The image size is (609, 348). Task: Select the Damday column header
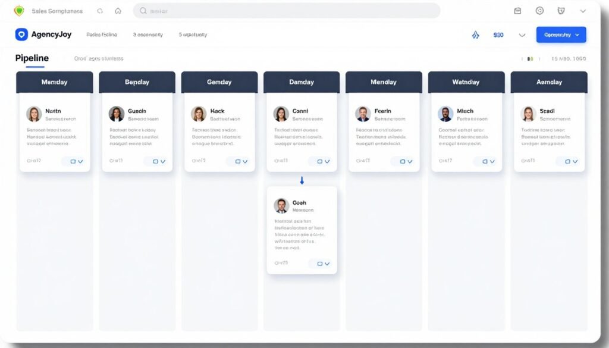tap(301, 81)
